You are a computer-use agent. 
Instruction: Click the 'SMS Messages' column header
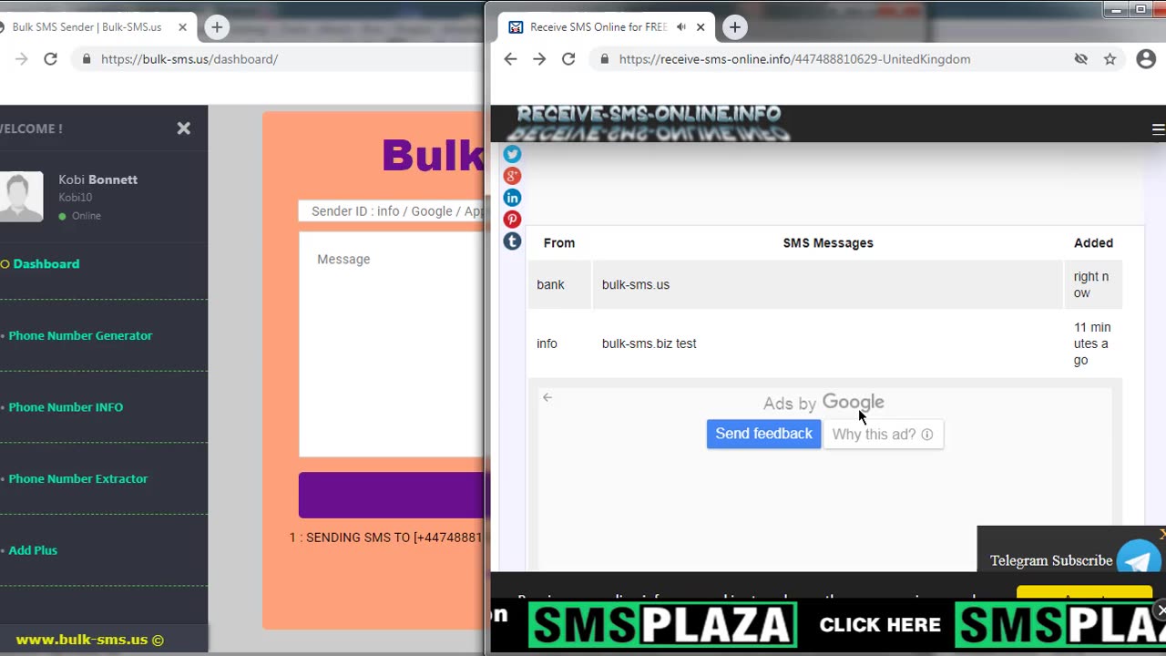[828, 243]
